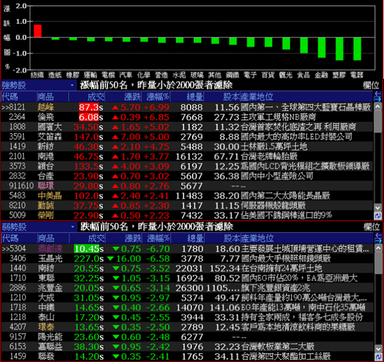Click the scroll-up arrow in the weak stocks list
Screen dimensions: 384x362
pyautogui.click(x=378, y=248)
